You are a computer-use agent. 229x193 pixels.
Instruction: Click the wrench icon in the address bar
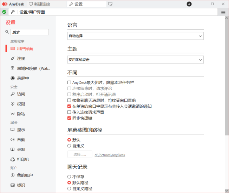13,12
